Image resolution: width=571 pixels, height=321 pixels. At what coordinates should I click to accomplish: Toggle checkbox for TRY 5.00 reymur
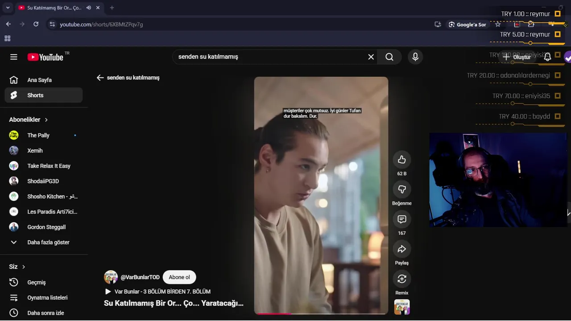(x=558, y=34)
